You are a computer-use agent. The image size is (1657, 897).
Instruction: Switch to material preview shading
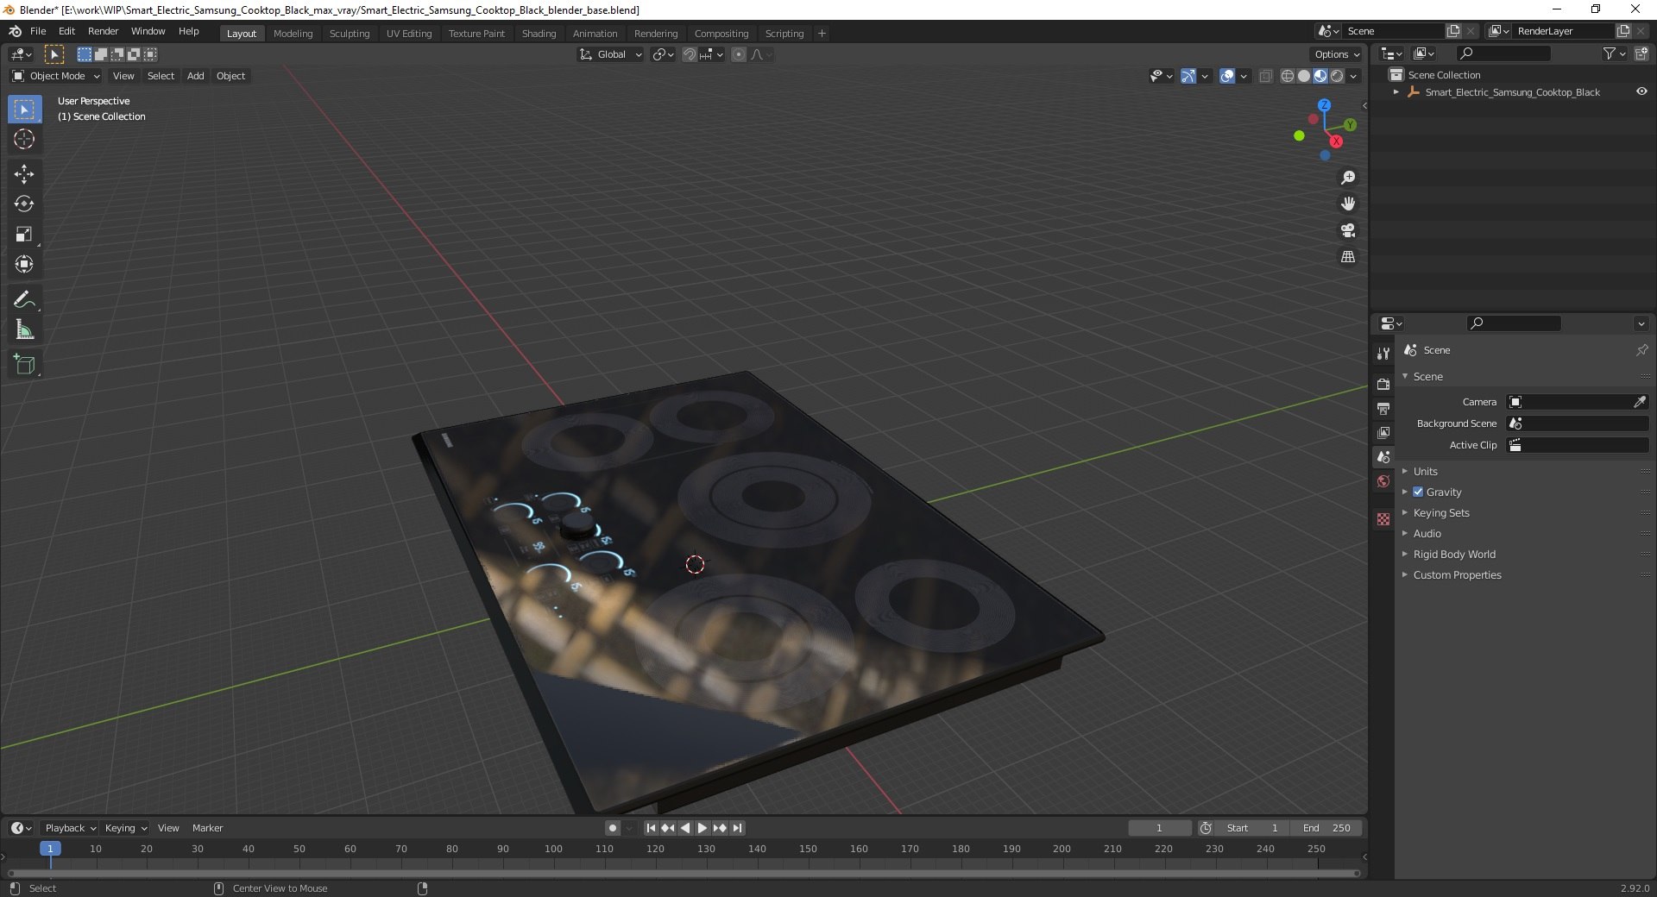(1320, 76)
